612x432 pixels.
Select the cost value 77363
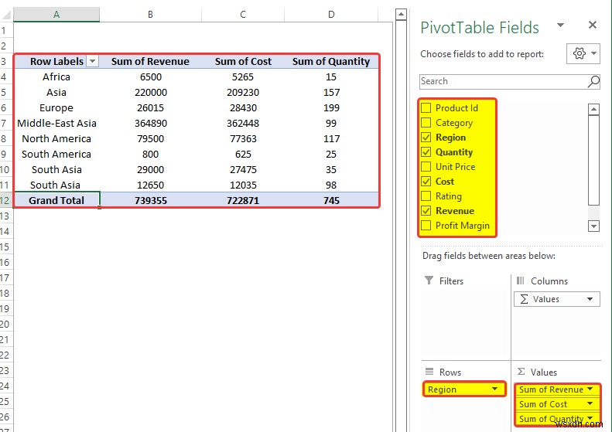coord(243,138)
